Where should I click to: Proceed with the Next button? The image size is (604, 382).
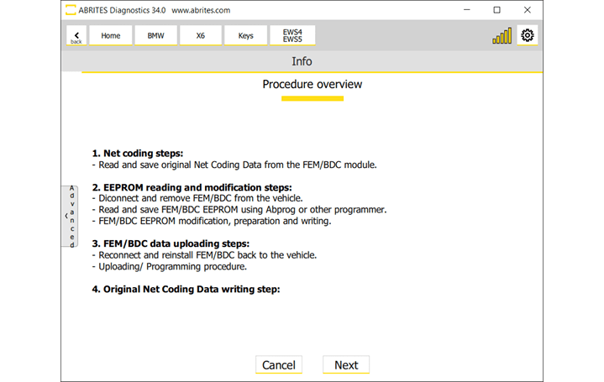(x=346, y=365)
